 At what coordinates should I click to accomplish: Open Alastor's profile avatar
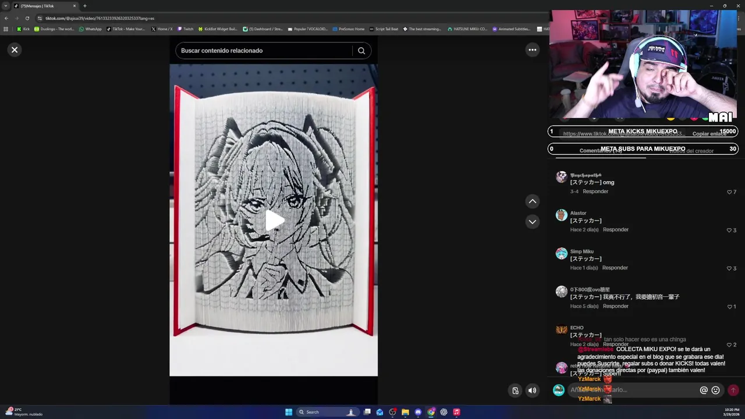coord(561,215)
